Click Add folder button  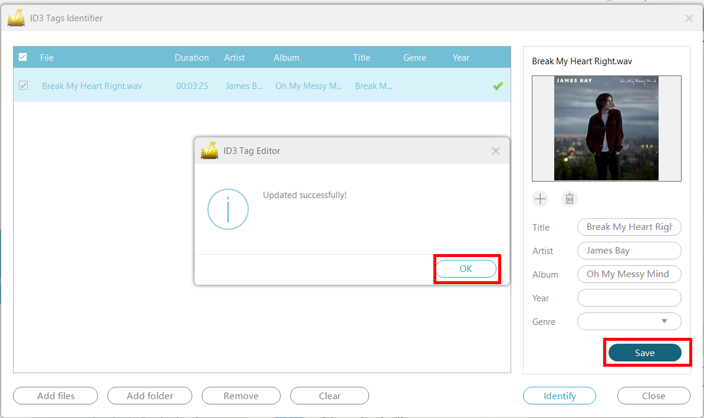(150, 396)
